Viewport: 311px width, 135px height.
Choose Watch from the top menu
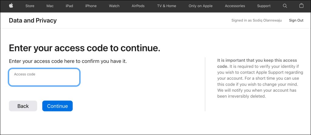coord(114,6)
